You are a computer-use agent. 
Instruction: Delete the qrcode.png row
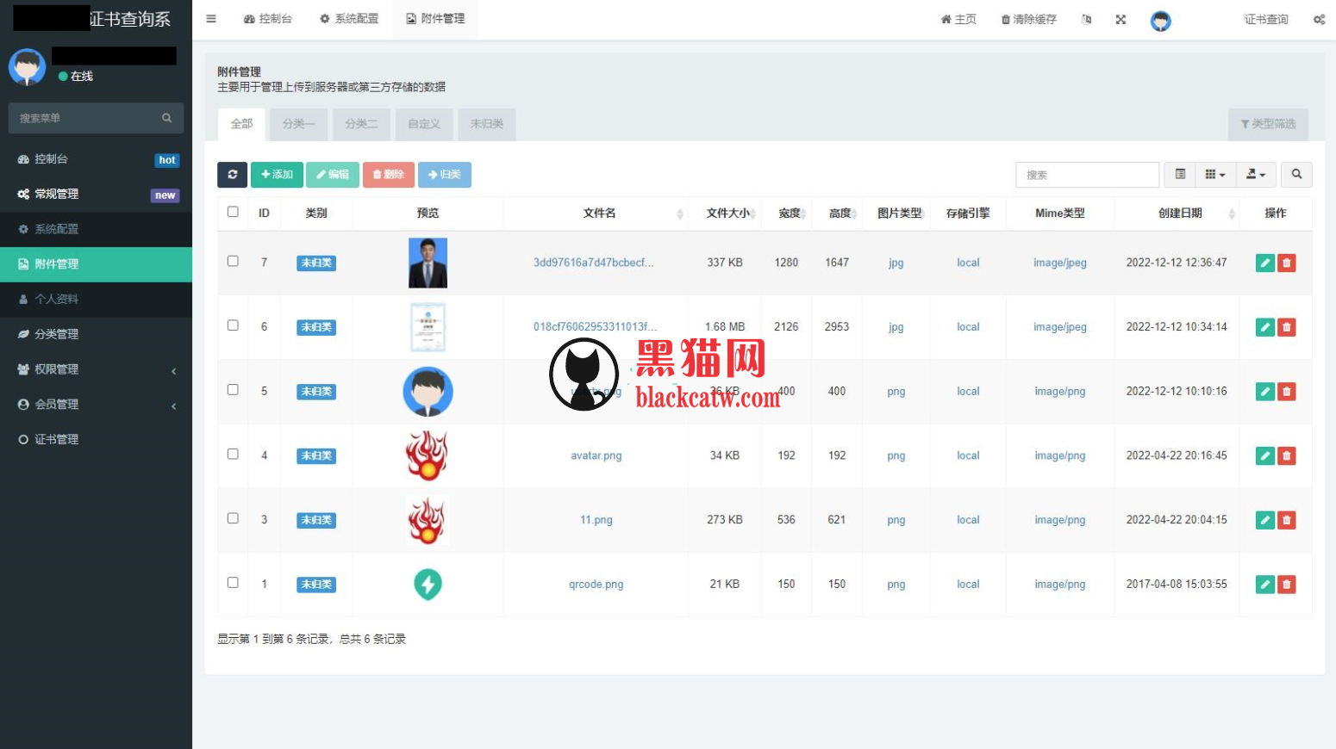(1287, 585)
